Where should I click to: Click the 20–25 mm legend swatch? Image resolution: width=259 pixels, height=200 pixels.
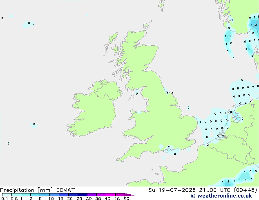coord(73,195)
